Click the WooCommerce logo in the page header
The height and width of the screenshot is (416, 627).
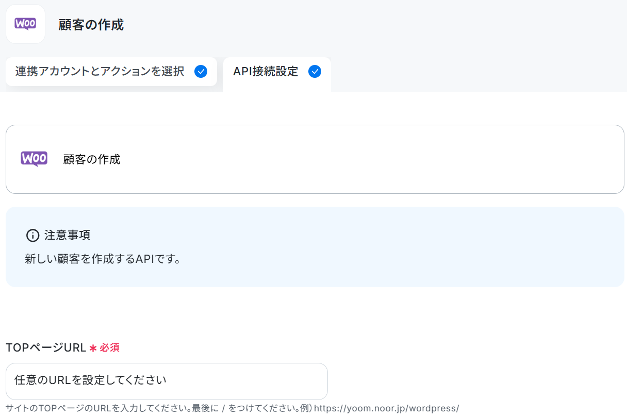[25, 24]
